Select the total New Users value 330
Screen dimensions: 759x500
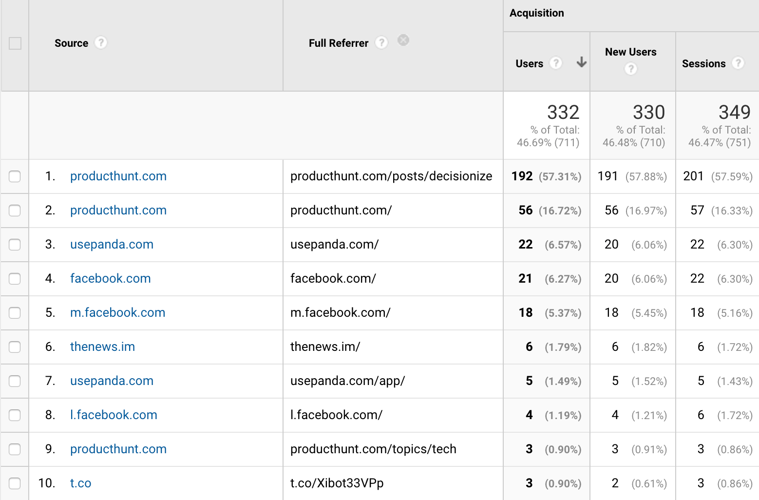coord(649,113)
